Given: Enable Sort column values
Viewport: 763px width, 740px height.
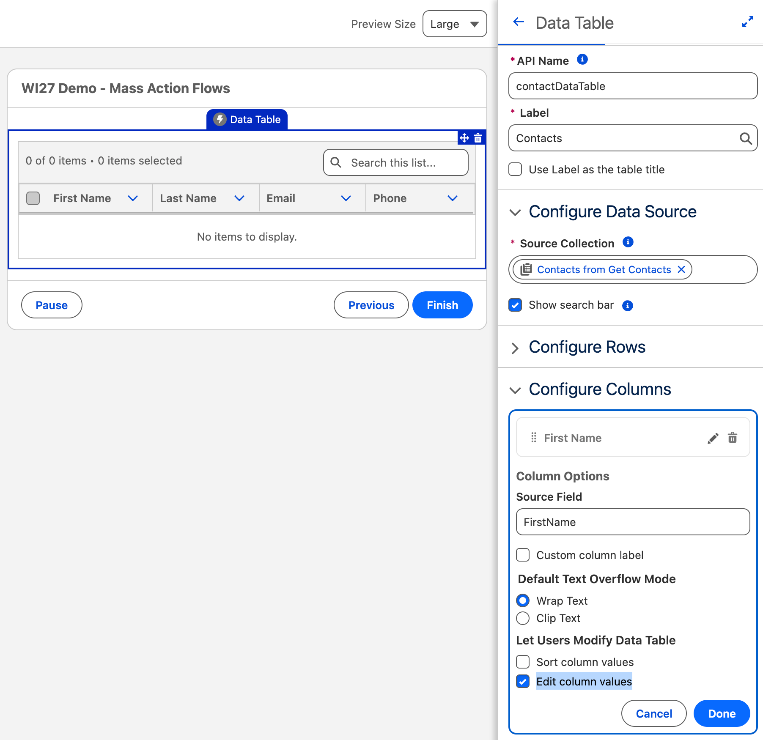Looking at the screenshot, I should pyautogui.click(x=523, y=662).
